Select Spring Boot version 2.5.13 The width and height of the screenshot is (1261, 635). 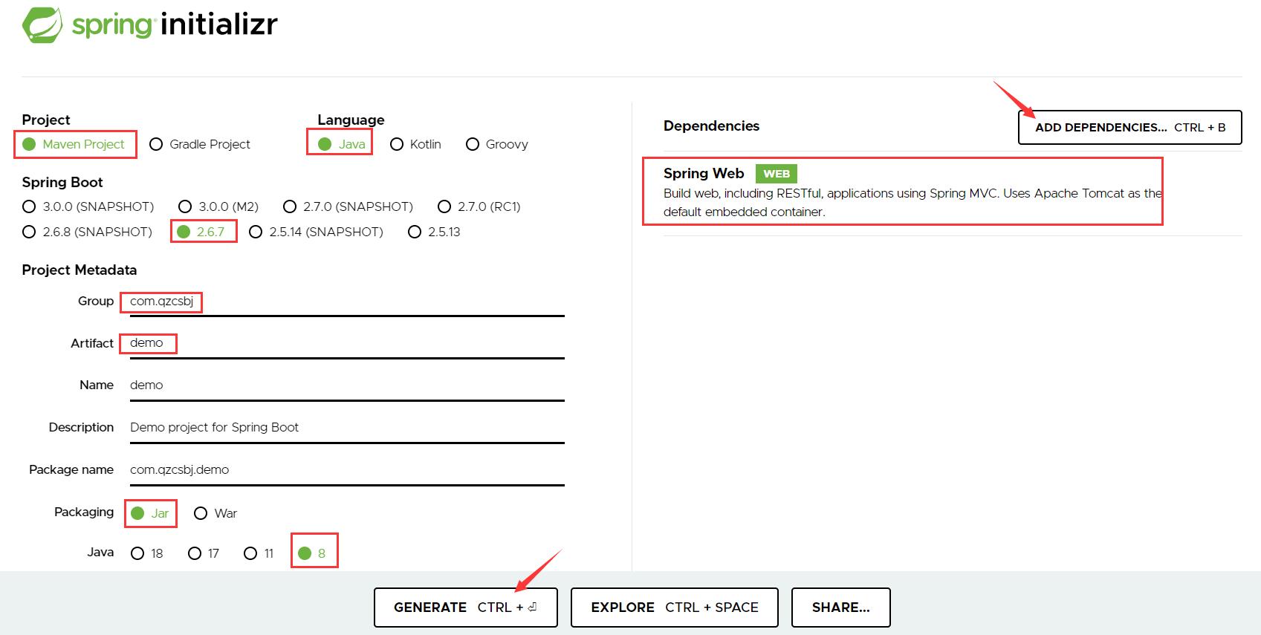(435, 232)
